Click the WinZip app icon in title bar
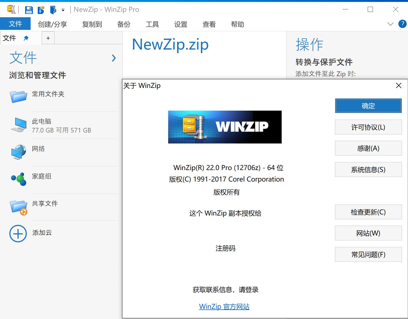 coord(11,10)
